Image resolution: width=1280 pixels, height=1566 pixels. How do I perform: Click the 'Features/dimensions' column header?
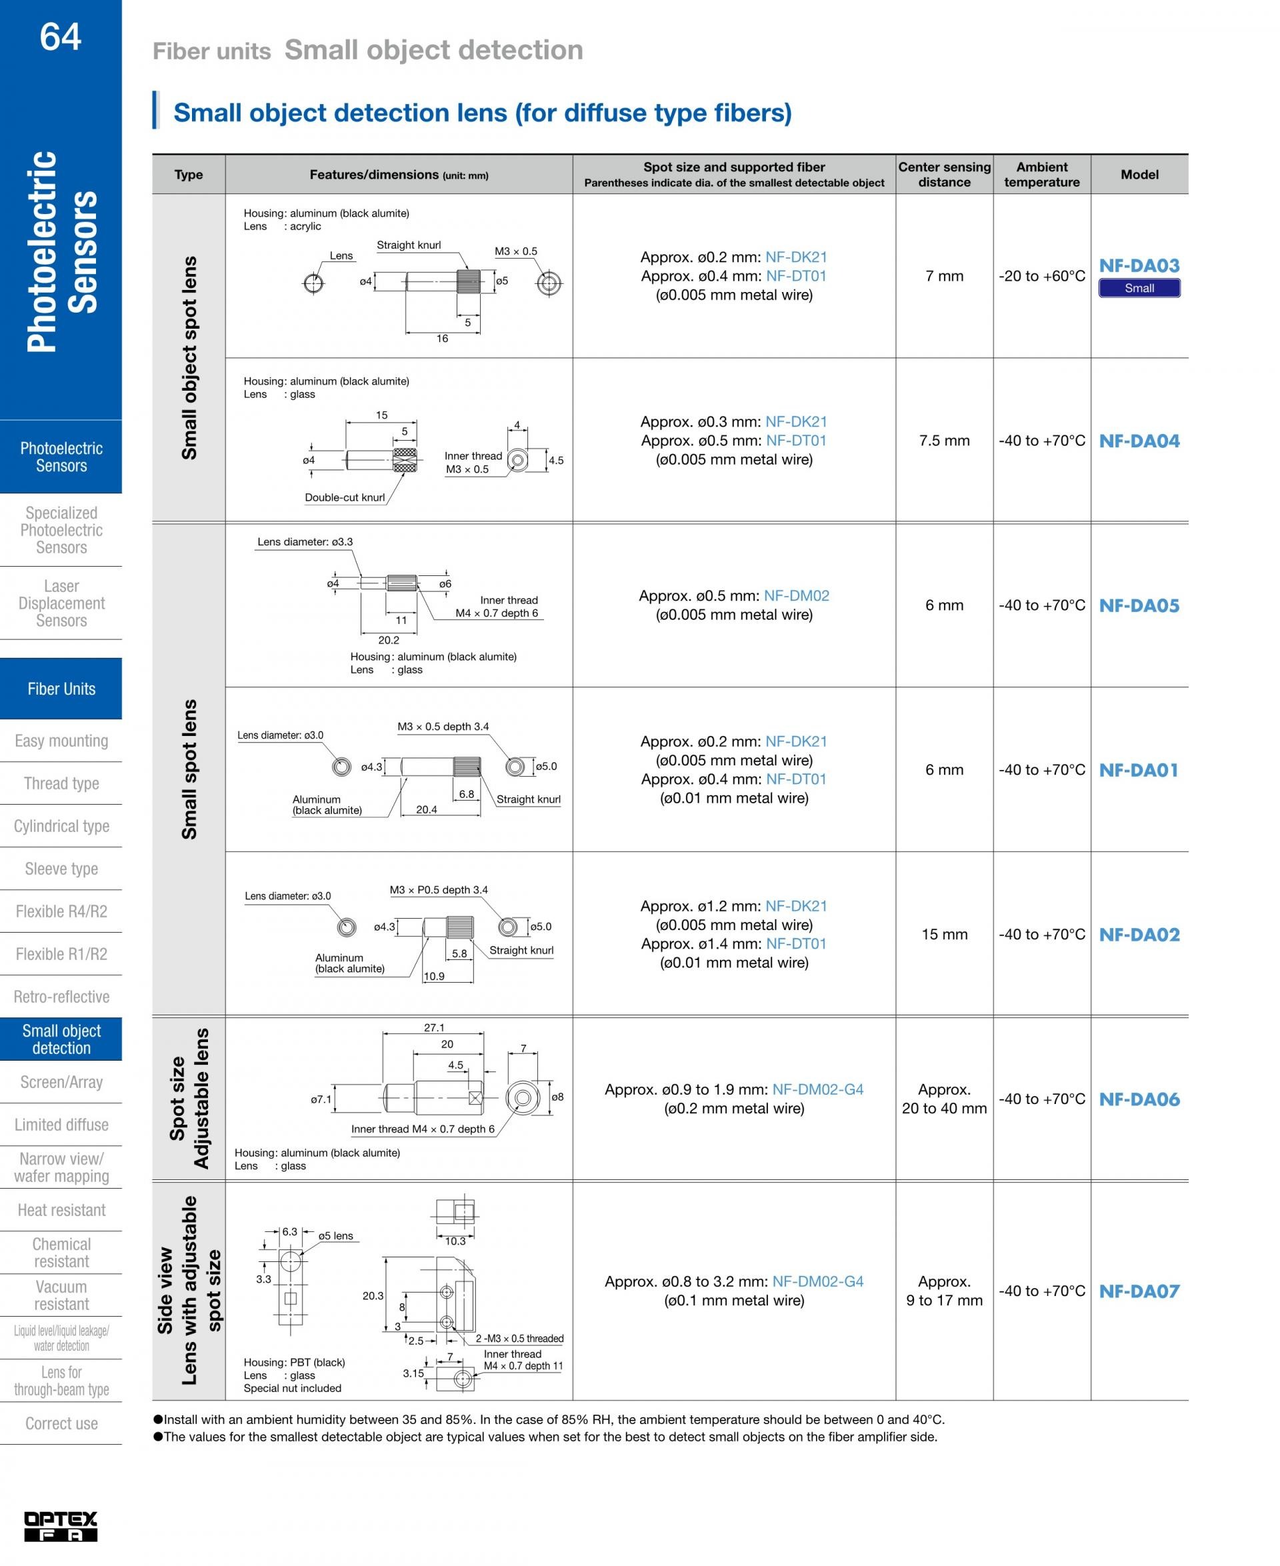(399, 175)
